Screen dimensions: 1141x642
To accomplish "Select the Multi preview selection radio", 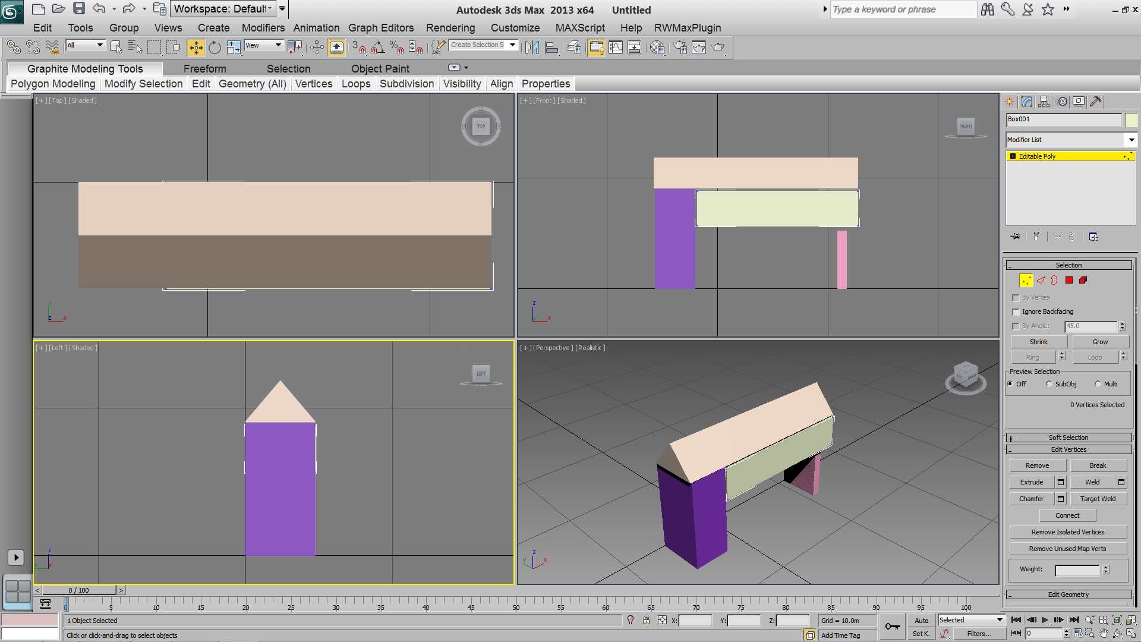I will pyautogui.click(x=1098, y=384).
